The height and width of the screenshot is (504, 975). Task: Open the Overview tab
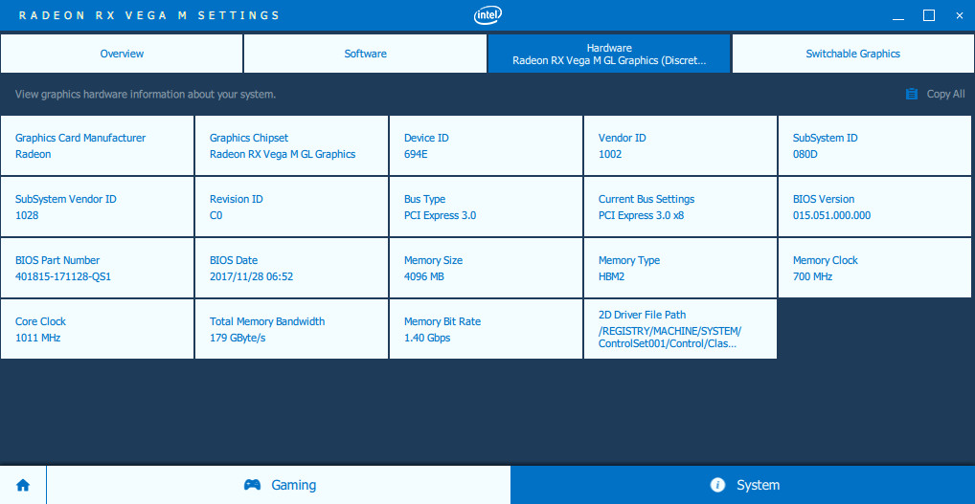[x=122, y=54]
